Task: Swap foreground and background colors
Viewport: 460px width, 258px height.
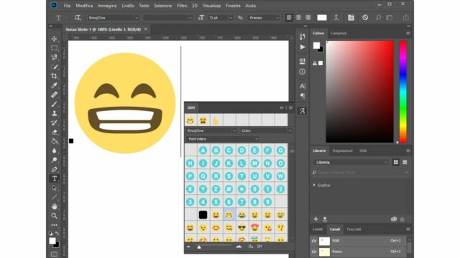Action: [57, 234]
